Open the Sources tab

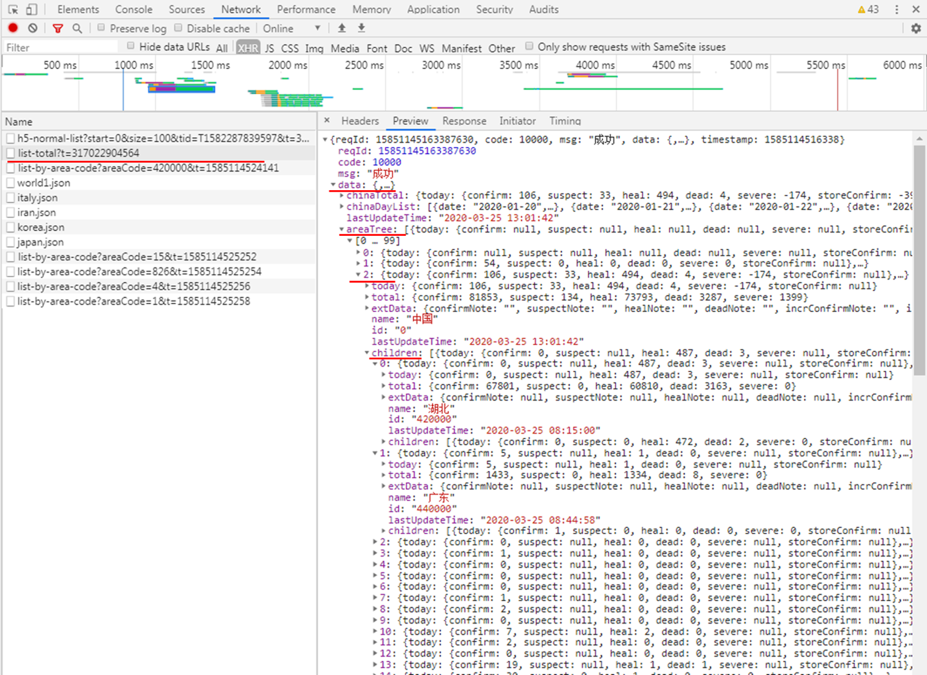[x=187, y=9]
